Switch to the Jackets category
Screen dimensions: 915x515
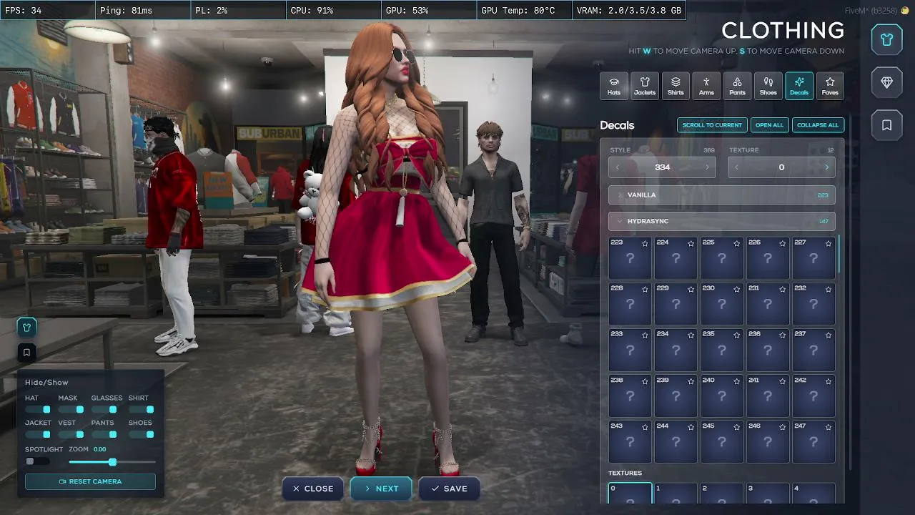645,86
